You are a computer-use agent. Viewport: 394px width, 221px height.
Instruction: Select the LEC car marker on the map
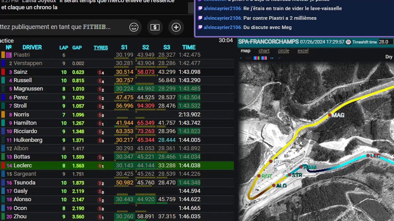coord(368,156)
